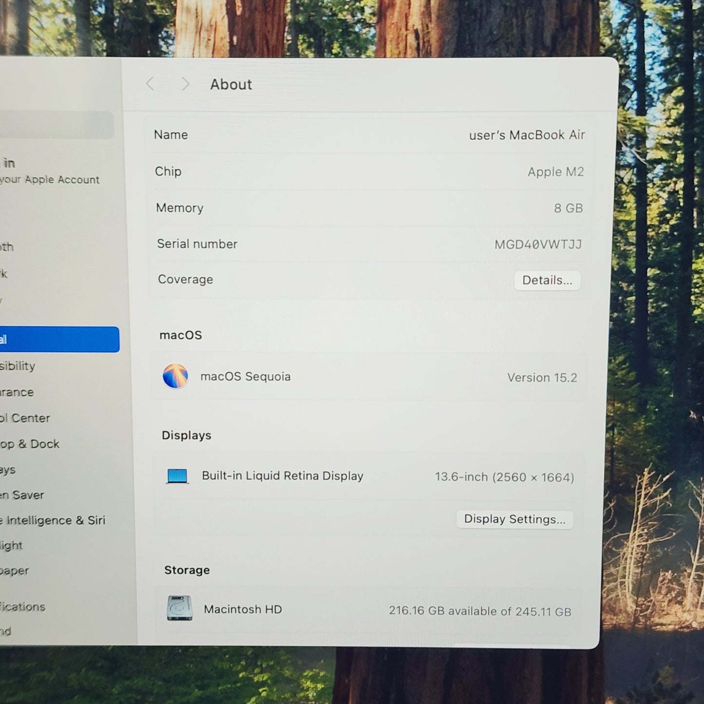Viewport: 704px width, 704px height.
Task: Click the "Name" row label
Action: pos(171,134)
